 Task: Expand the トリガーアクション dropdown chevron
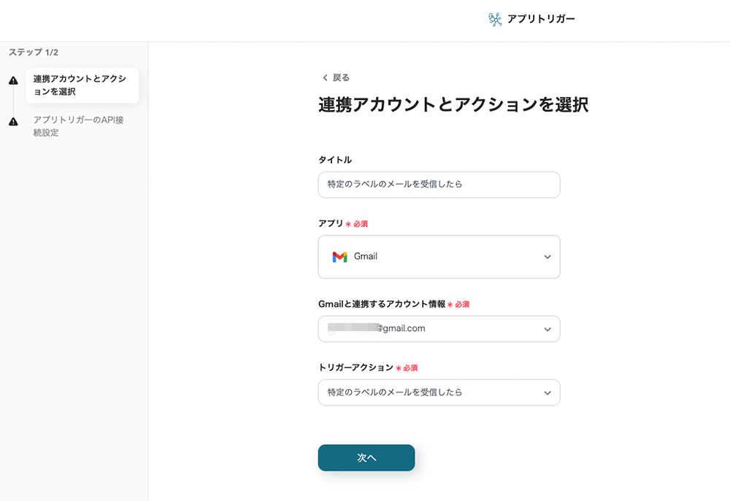[547, 393]
